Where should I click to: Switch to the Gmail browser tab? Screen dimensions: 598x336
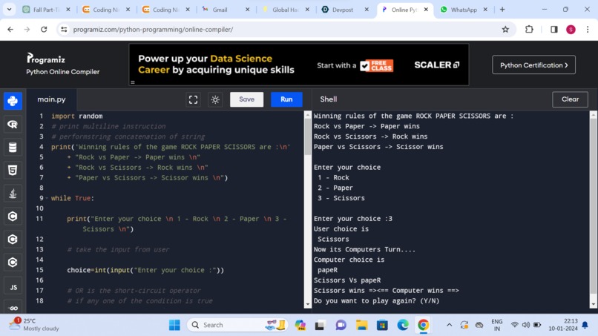point(220,10)
